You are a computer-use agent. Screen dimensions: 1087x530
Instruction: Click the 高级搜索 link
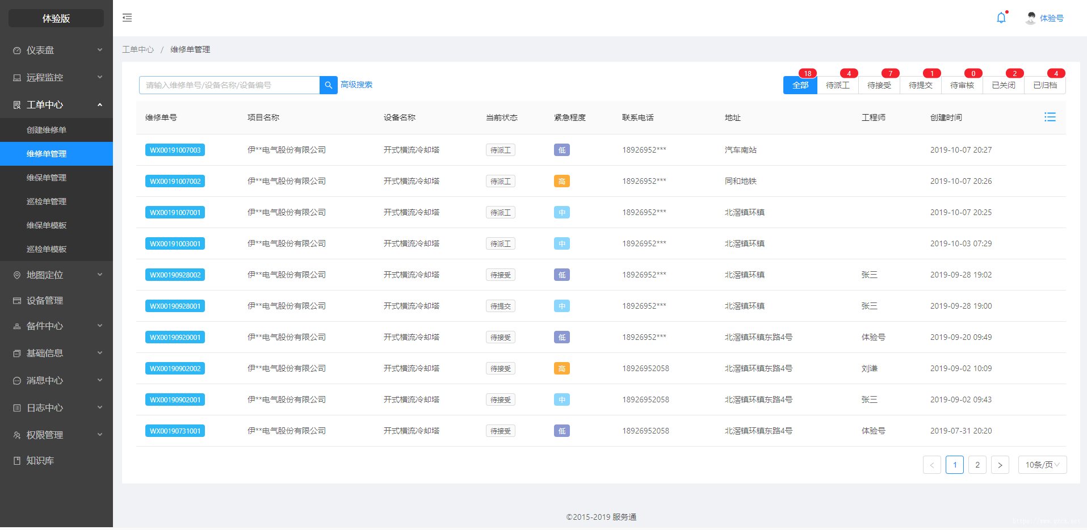click(356, 85)
